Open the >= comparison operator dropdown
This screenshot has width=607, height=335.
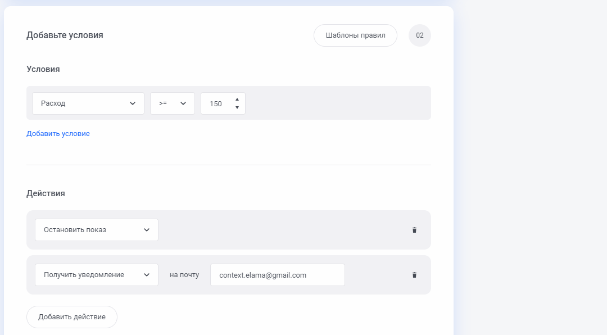click(173, 103)
